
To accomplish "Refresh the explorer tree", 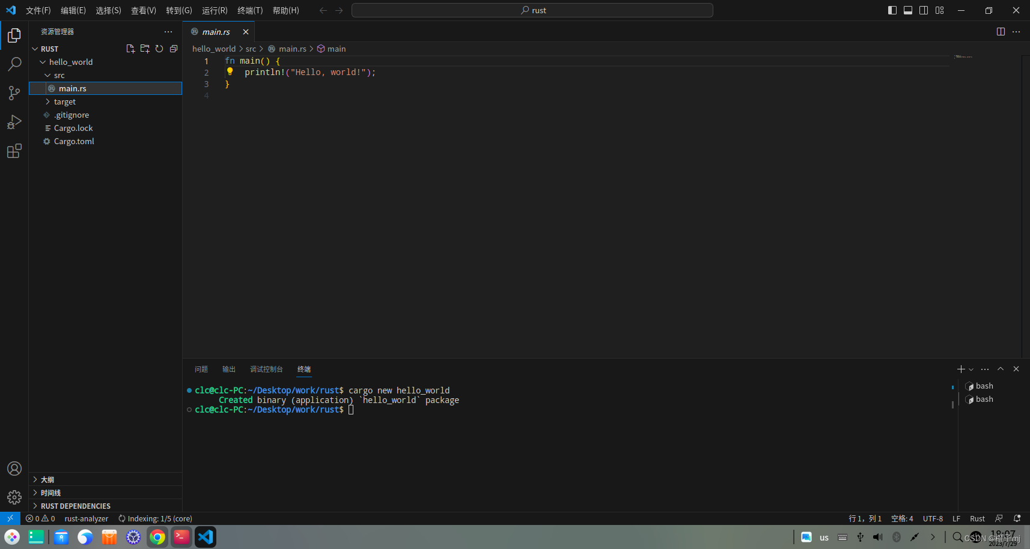I will point(159,49).
